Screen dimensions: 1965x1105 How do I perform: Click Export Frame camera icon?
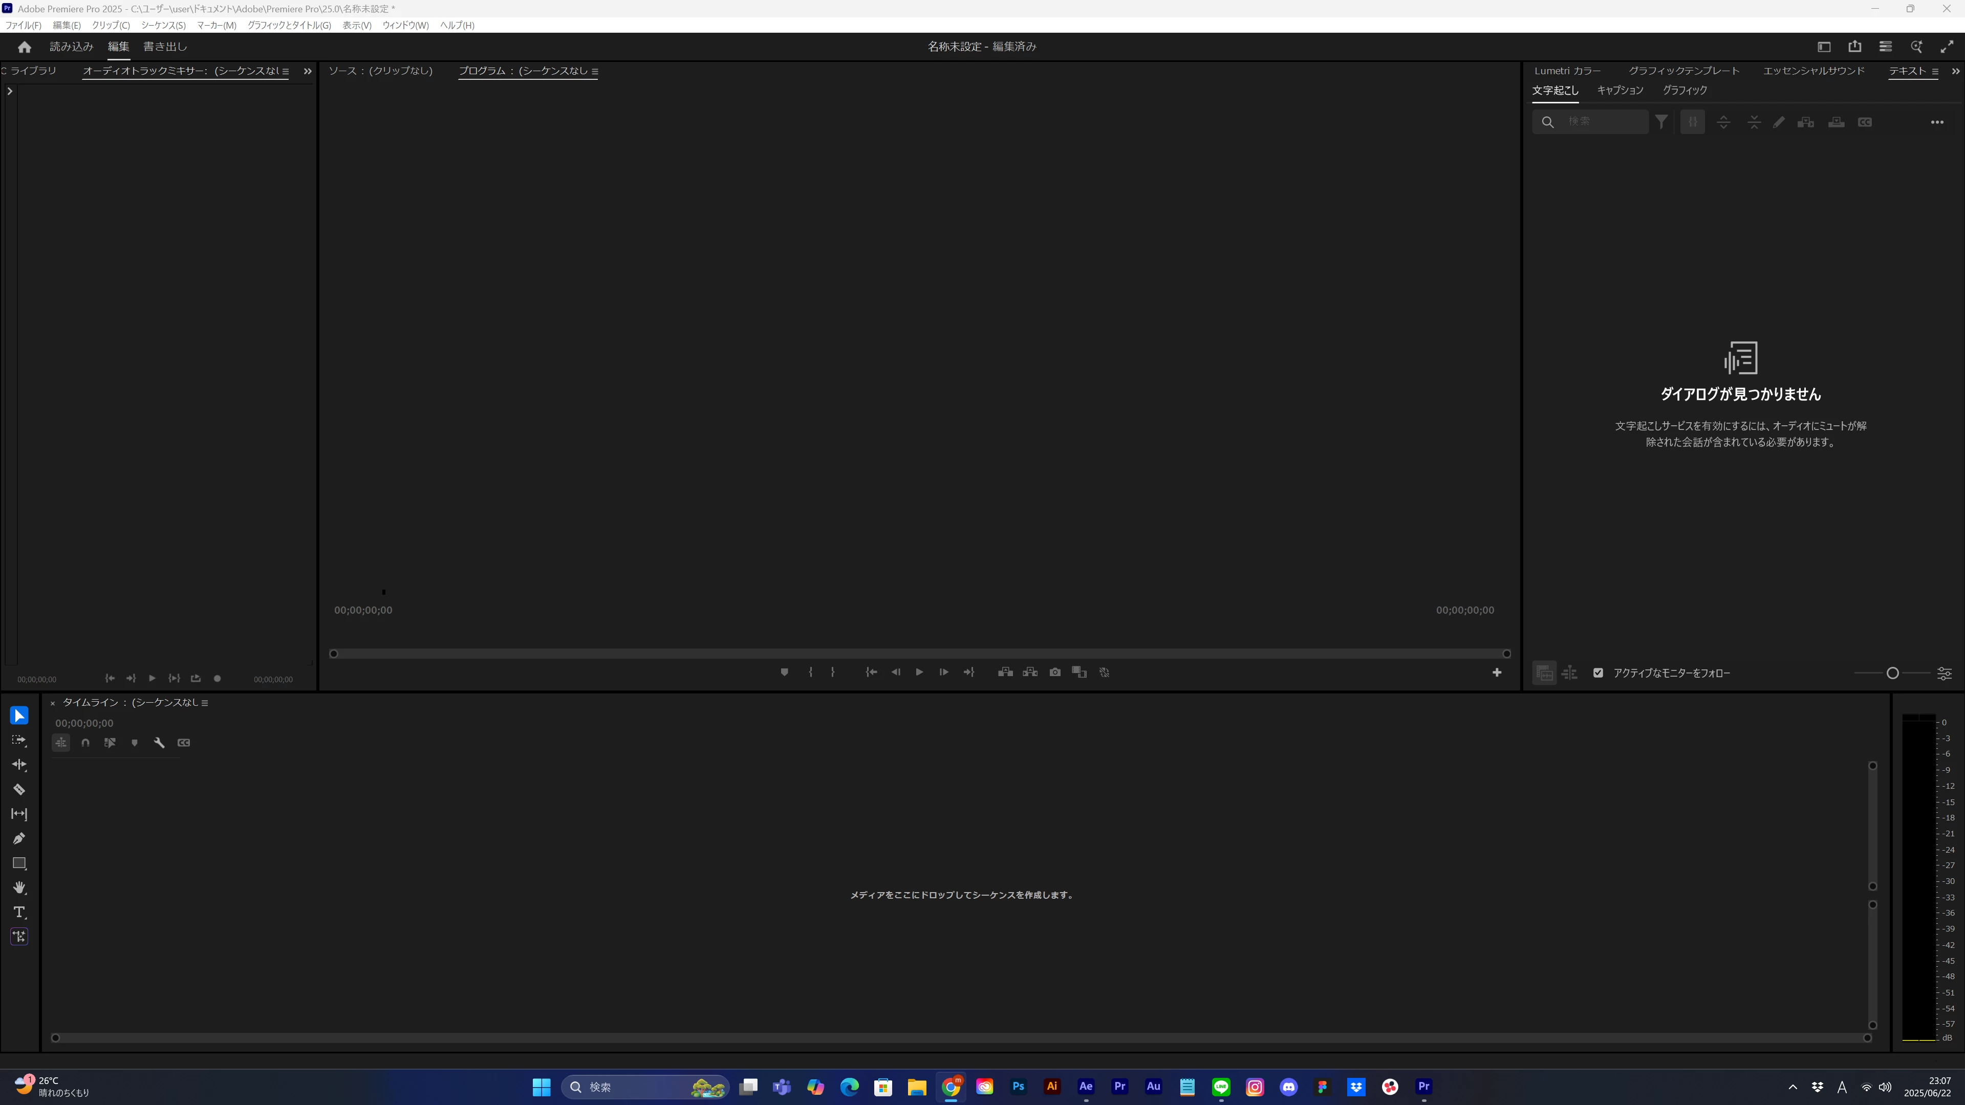pyautogui.click(x=1054, y=672)
